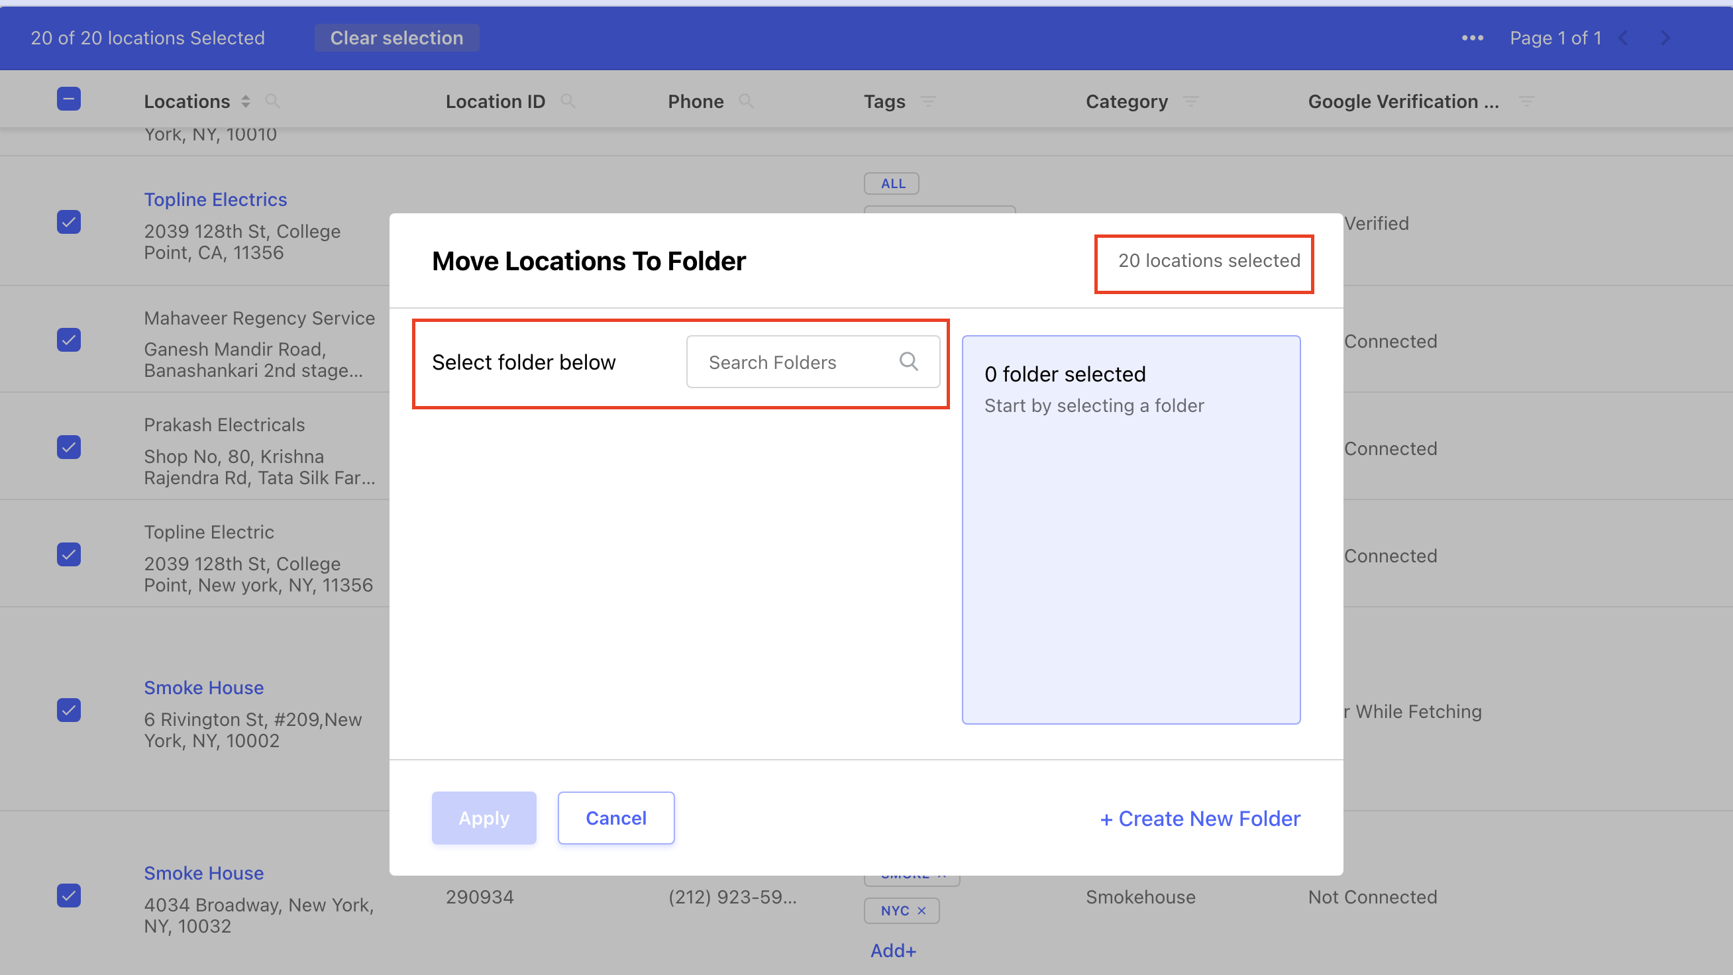Open the Category column filter icon
The image size is (1733, 975).
(1190, 101)
